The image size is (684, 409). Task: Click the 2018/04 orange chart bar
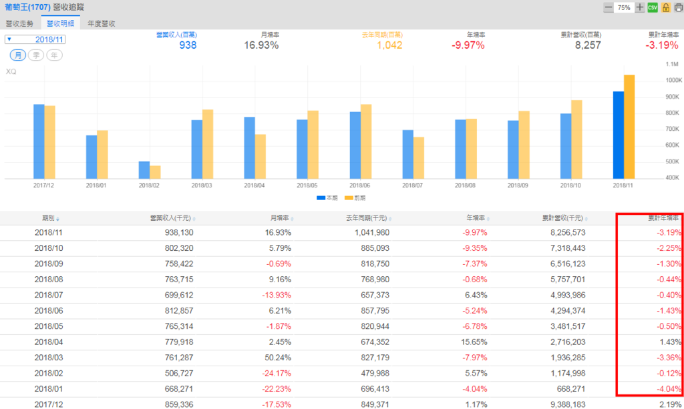tap(260, 156)
